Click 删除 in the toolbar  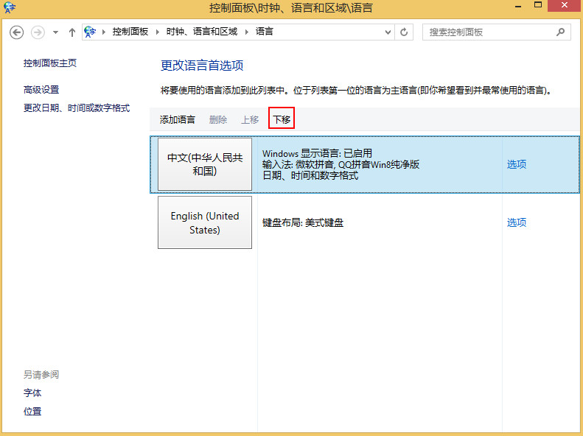click(x=218, y=119)
